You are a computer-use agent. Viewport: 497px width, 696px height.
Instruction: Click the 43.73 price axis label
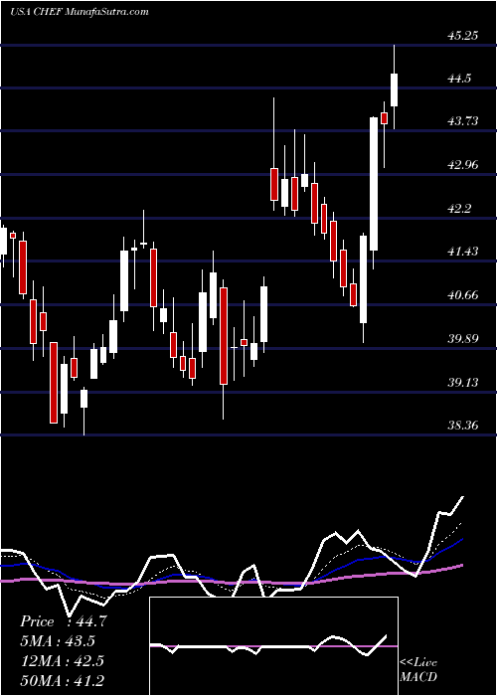tap(463, 121)
